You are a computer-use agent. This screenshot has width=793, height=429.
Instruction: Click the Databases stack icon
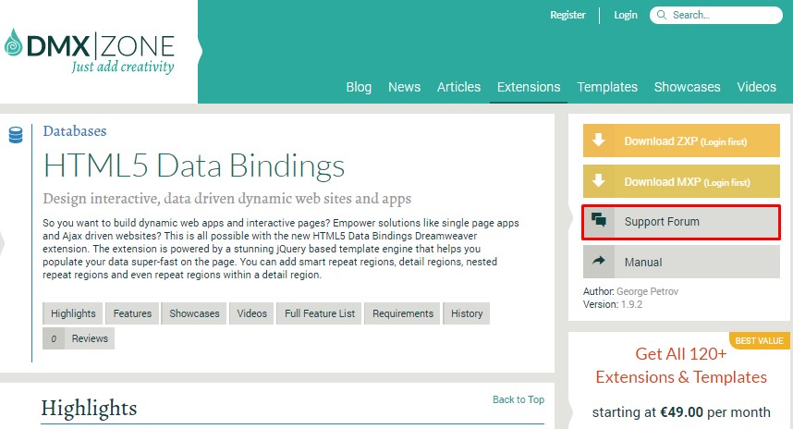(x=16, y=135)
